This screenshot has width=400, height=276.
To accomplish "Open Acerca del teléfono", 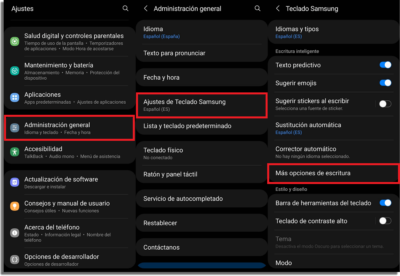I will click(69, 233).
